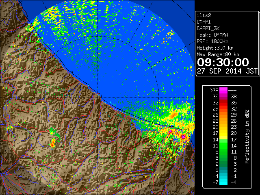Click the Task: OYAMA line
Image resolution: width=260 pixels, height=195 pixels.
(212, 35)
